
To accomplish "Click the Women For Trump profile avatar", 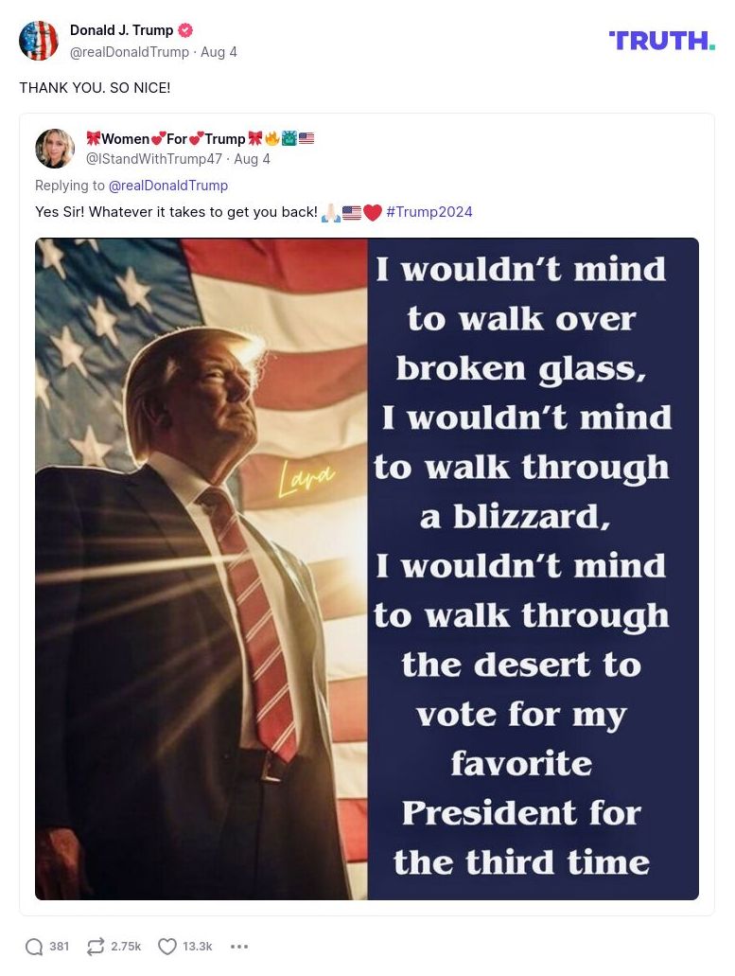I will point(55,148).
